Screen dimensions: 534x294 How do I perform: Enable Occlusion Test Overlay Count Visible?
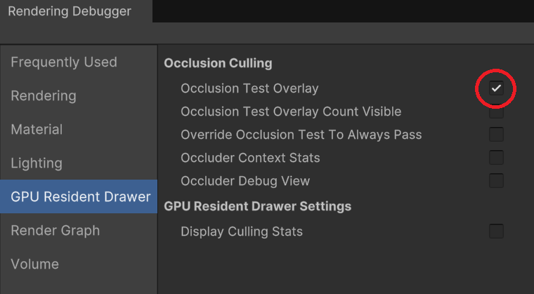click(496, 112)
